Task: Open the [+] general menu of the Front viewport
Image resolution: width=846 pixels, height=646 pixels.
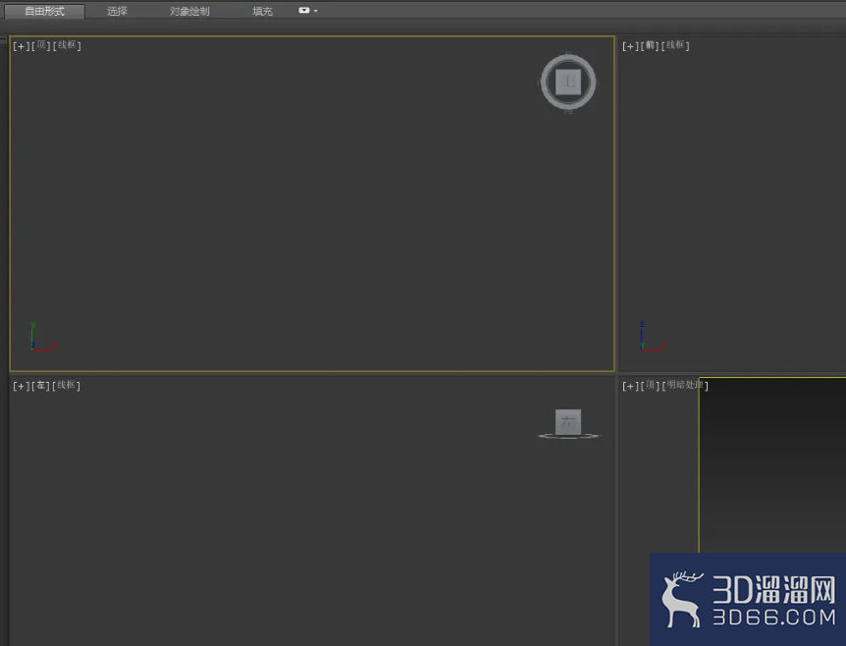Action: coord(630,46)
